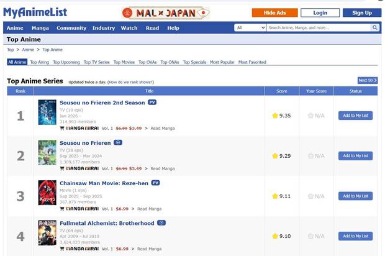The height and width of the screenshot is (256, 385).
Task: Go to the Next 50 results
Action: pyautogui.click(x=367, y=80)
